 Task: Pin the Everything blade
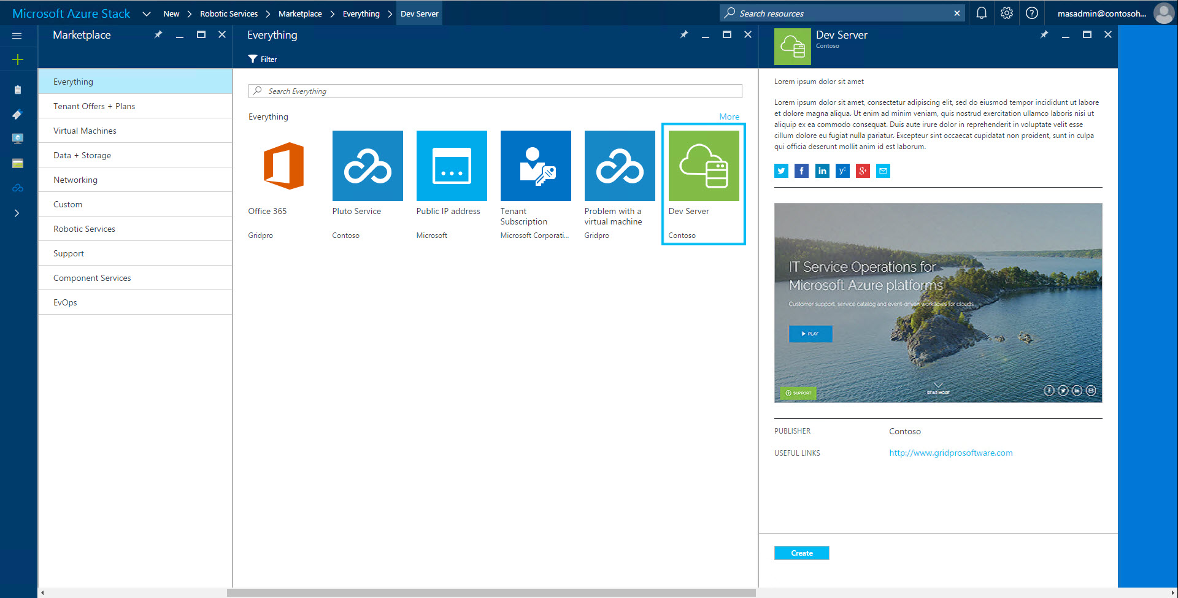point(684,35)
